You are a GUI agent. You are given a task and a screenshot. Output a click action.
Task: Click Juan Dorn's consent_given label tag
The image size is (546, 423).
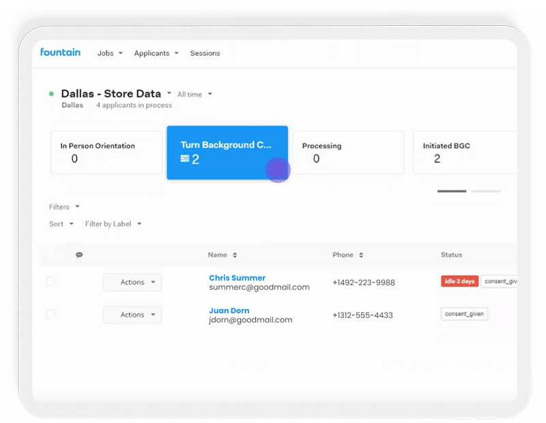[464, 314]
